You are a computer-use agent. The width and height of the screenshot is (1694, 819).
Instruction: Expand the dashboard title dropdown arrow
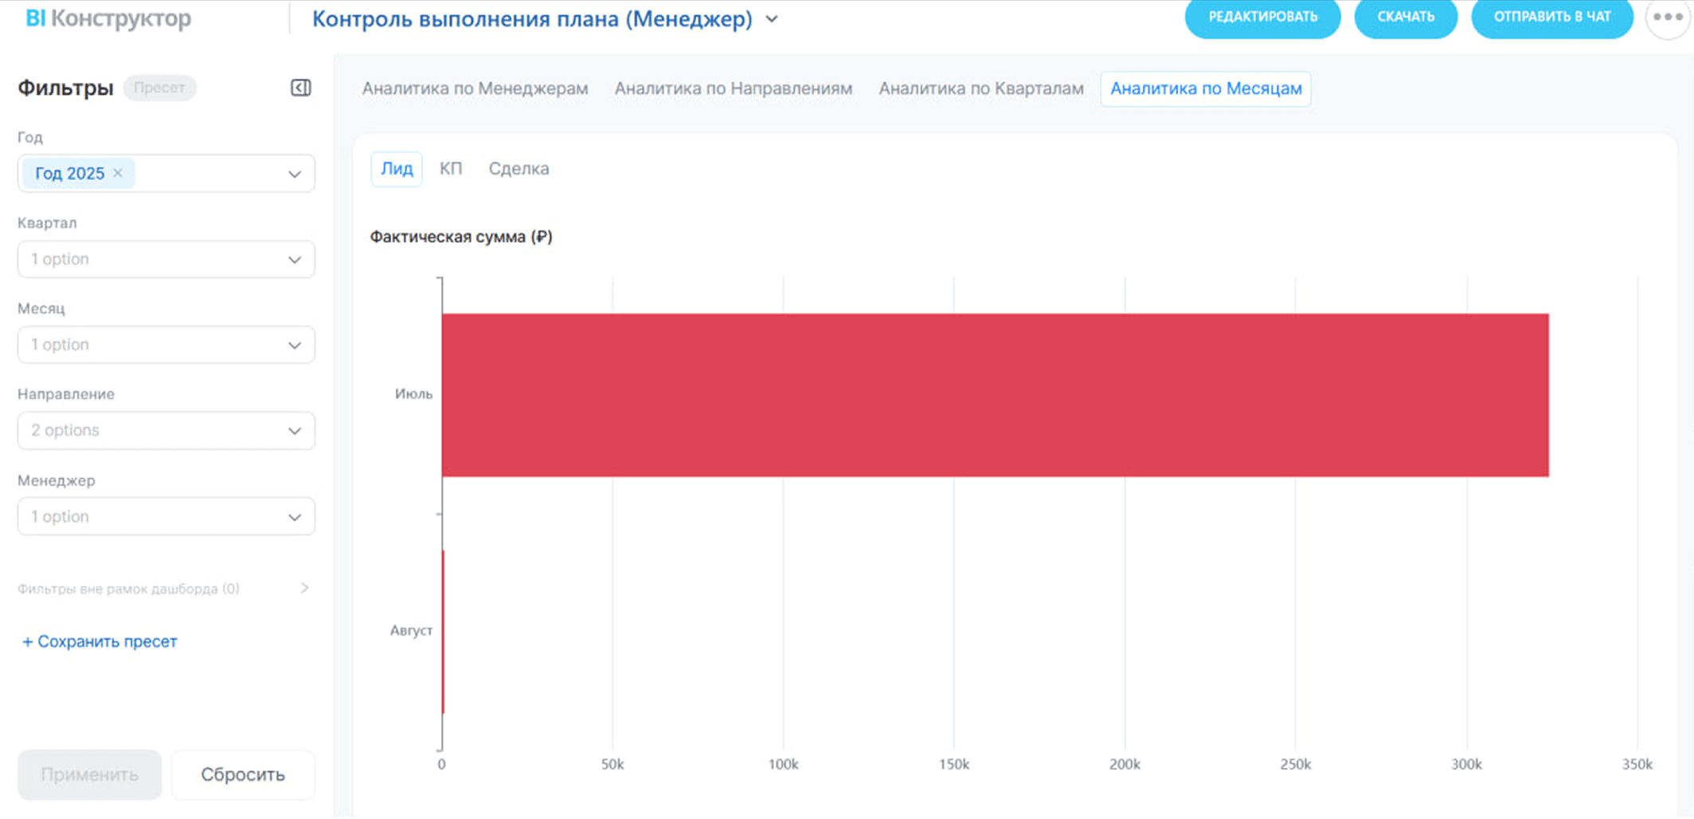tap(772, 19)
